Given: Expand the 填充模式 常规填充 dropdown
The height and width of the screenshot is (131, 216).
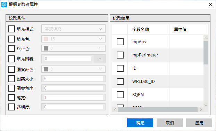Looking at the screenshot, I should click(x=73, y=29).
